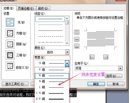The height and width of the screenshot is (103, 130).
Task: Choose ¾ 磅 width from the list
Action: tap(52, 81)
